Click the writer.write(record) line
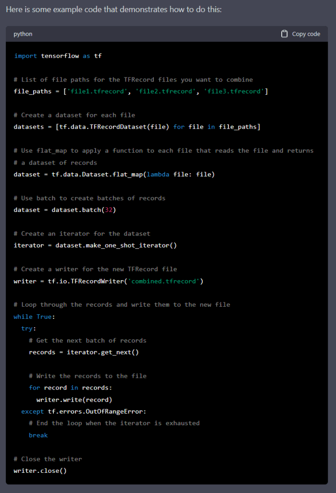The image size is (336, 493). point(74,400)
